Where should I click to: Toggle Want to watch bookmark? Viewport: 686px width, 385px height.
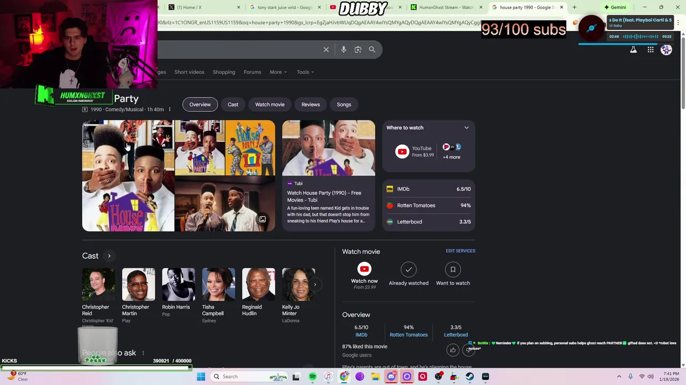[x=453, y=274]
